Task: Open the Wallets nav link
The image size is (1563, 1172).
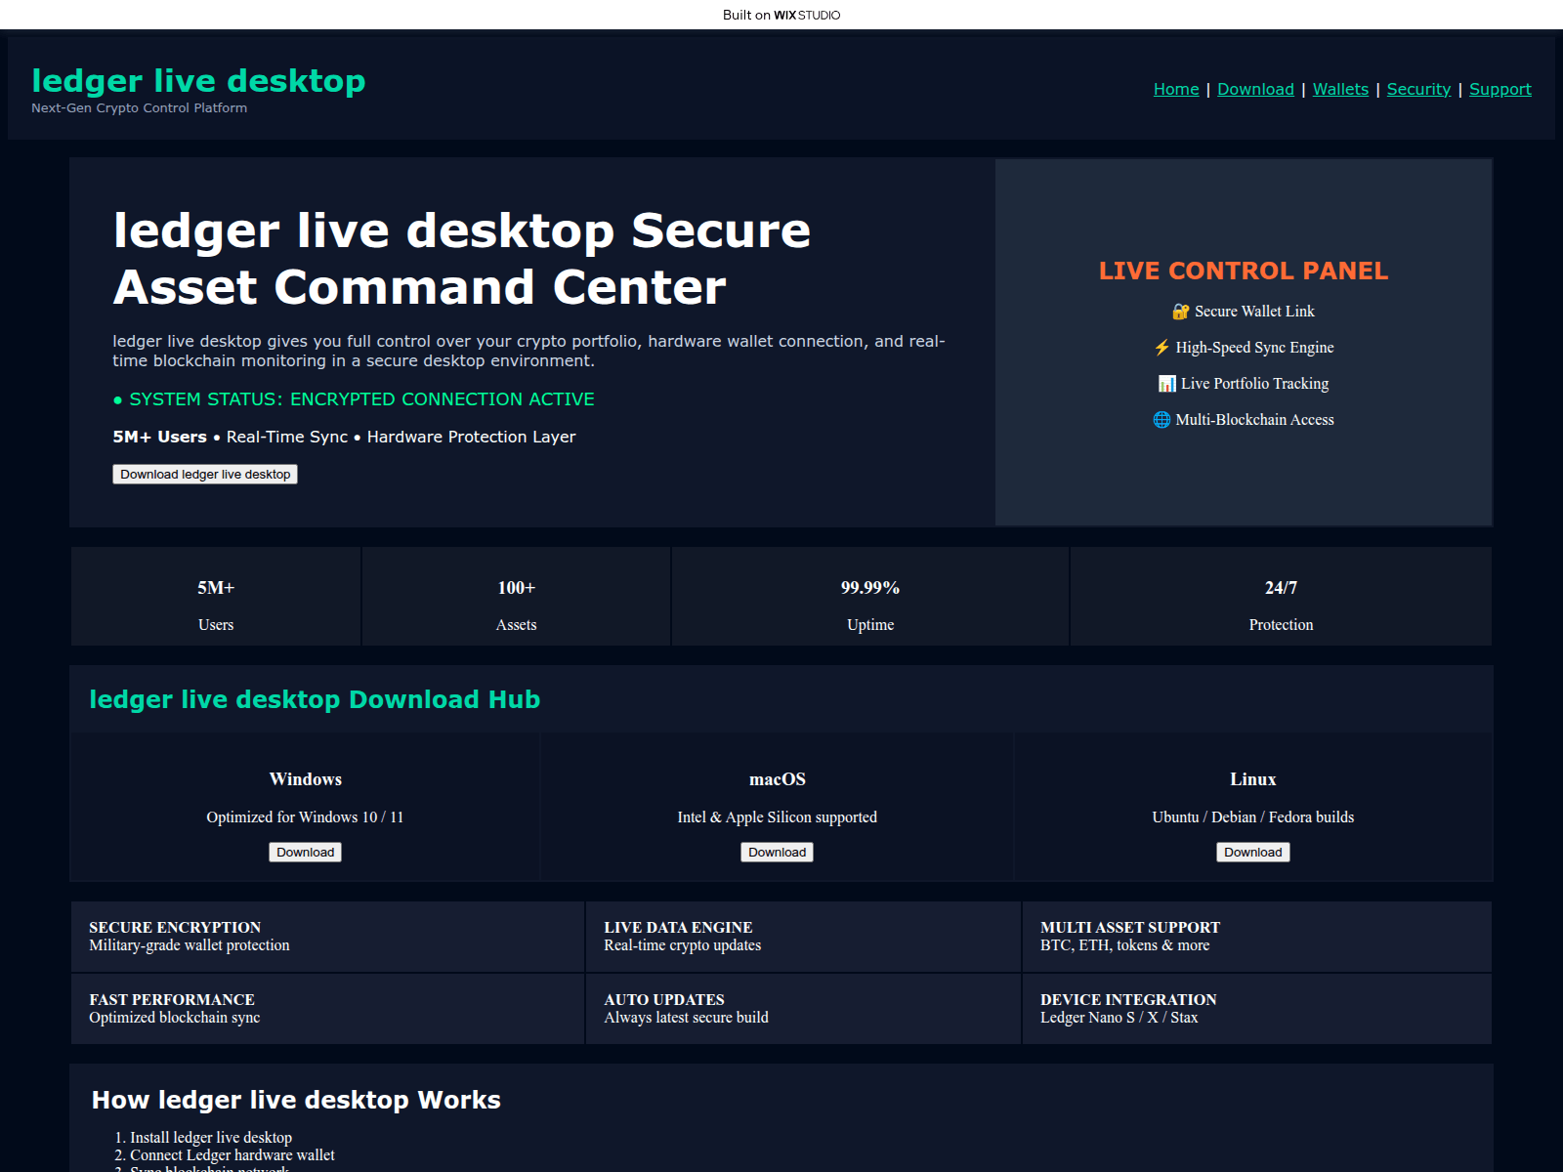Action: click(x=1340, y=89)
